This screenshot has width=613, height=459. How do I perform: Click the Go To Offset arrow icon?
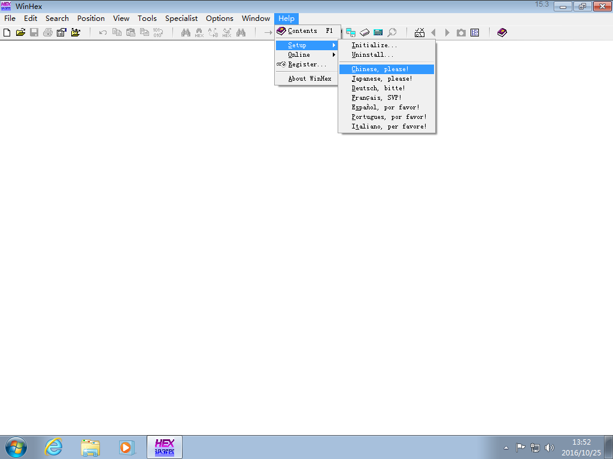(268, 32)
